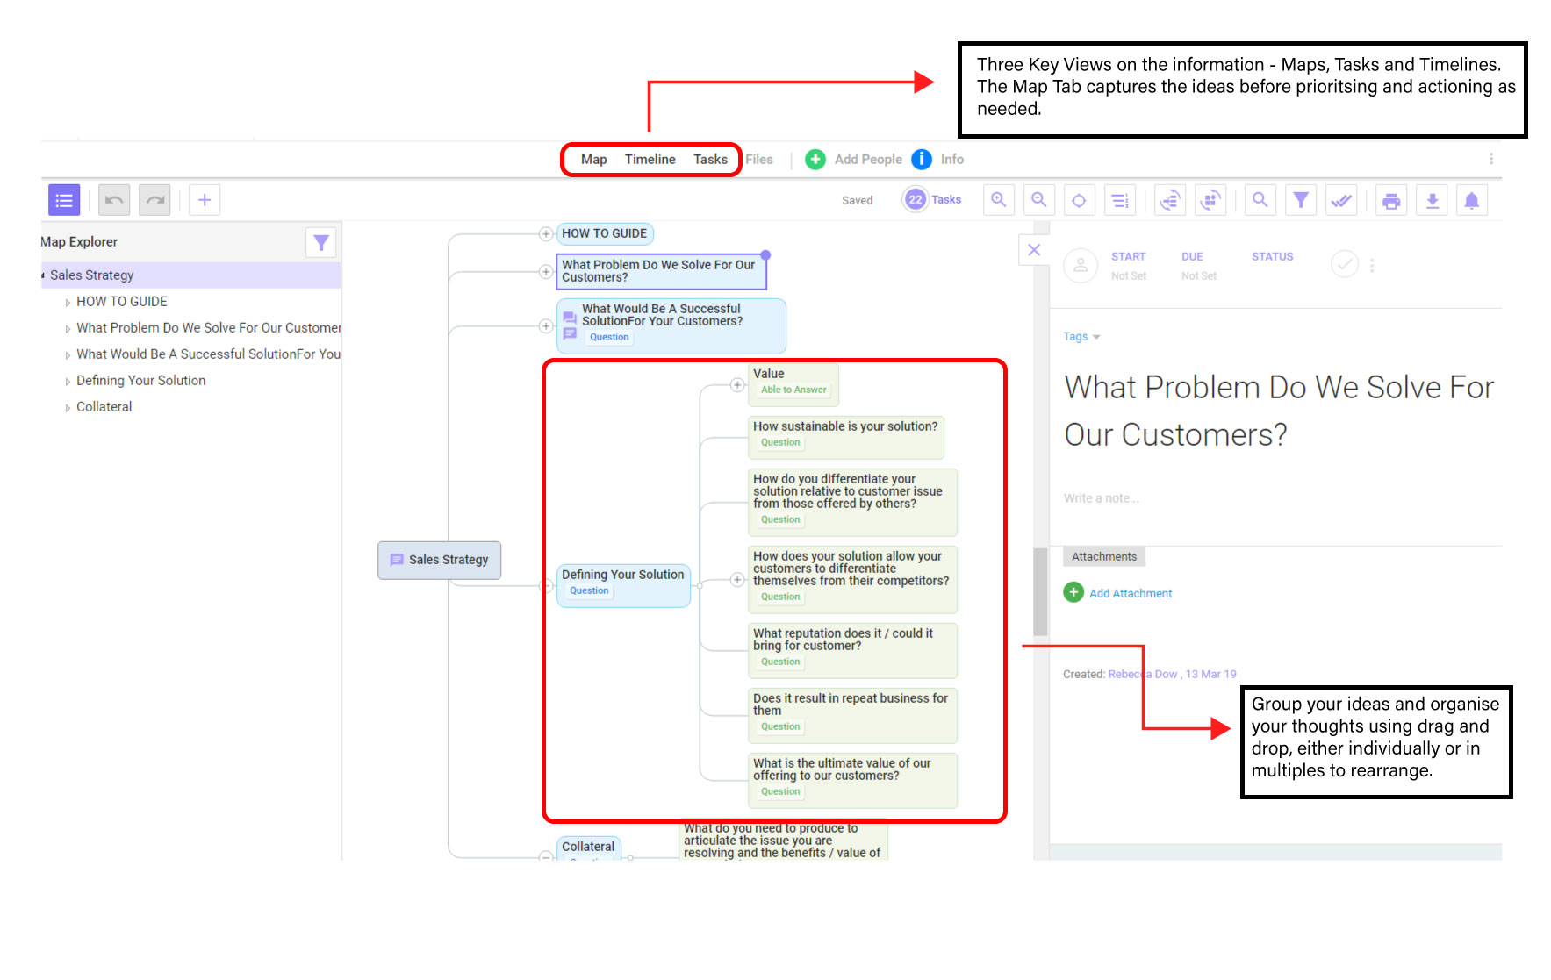Open the Files tab
This screenshot has width=1551, height=980.
(759, 160)
